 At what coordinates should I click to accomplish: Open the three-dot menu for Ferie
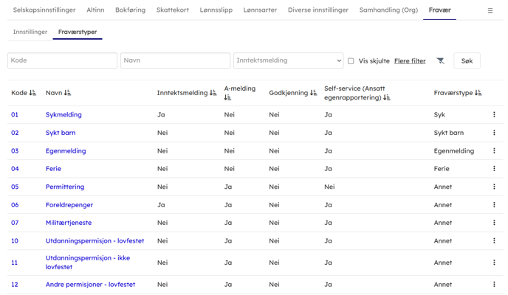(x=494, y=169)
